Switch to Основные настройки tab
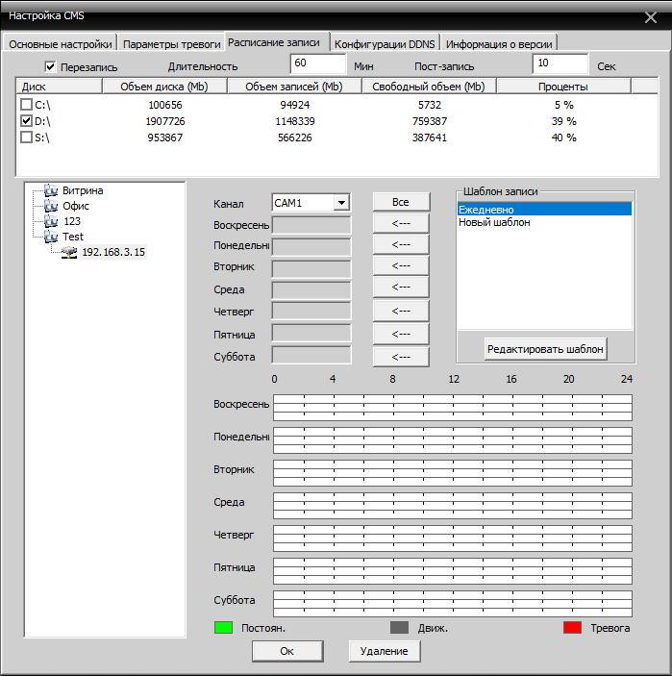This screenshot has width=672, height=676. tap(60, 44)
